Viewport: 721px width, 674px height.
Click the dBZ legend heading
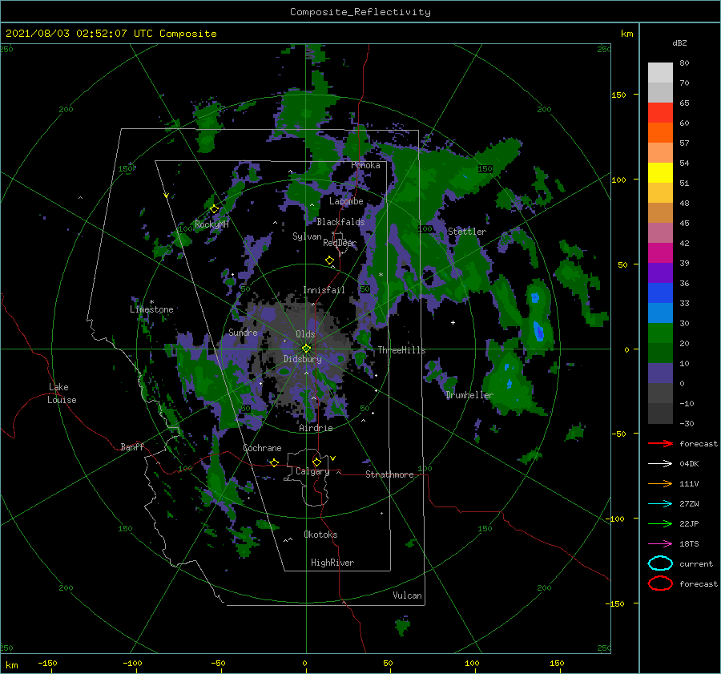click(679, 42)
